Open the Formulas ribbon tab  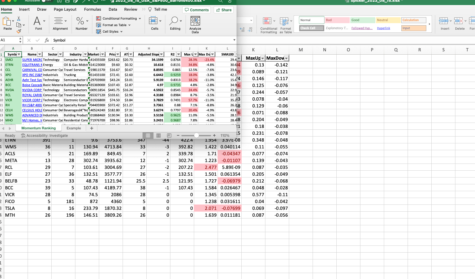[92, 9]
